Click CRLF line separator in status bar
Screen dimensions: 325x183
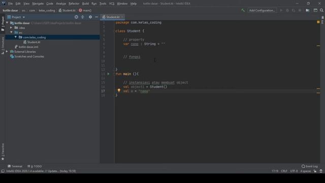tap(284, 171)
